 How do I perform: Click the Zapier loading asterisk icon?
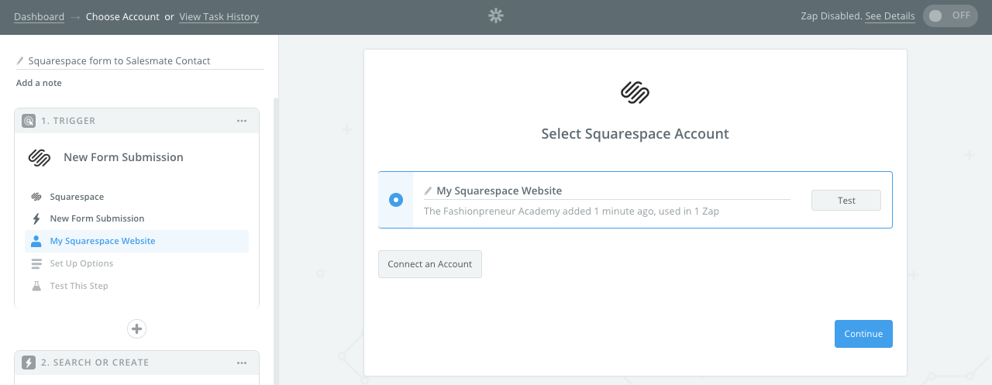click(496, 15)
